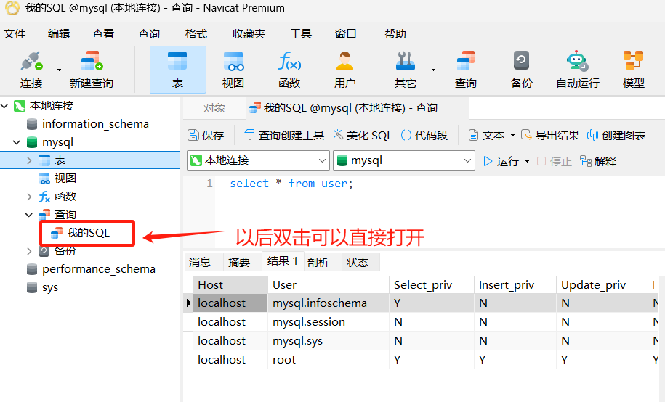Select the 表 (Table) toolbar icon
Image resolution: width=665 pixels, height=402 pixels.
(177, 60)
